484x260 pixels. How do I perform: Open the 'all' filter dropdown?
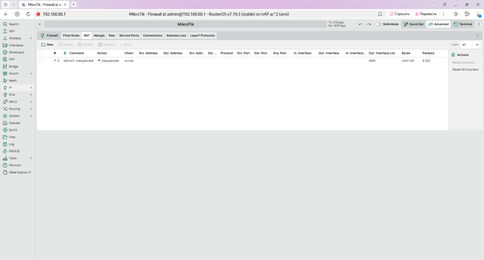pos(470,45)
